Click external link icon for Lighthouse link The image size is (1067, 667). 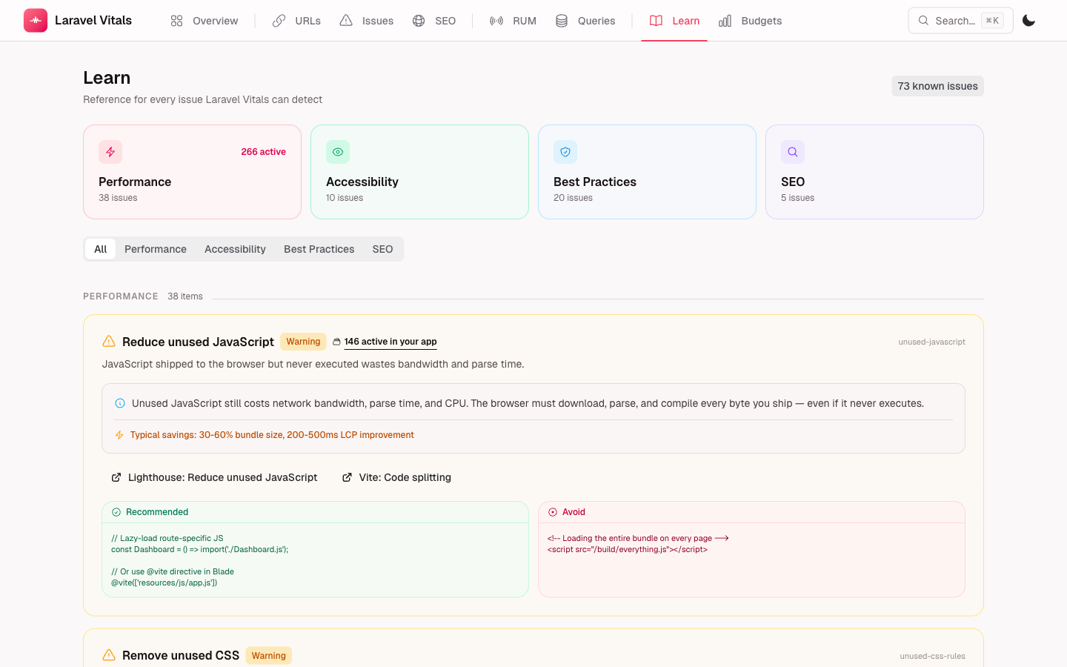click(x=116, y=477)
